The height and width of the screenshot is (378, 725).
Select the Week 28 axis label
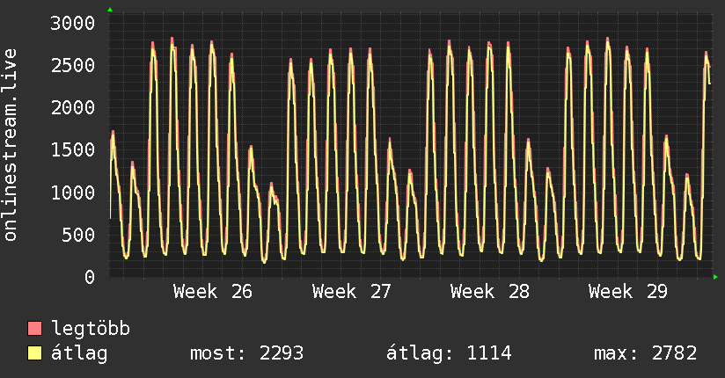pyautogui.click(x=490, y=292)
